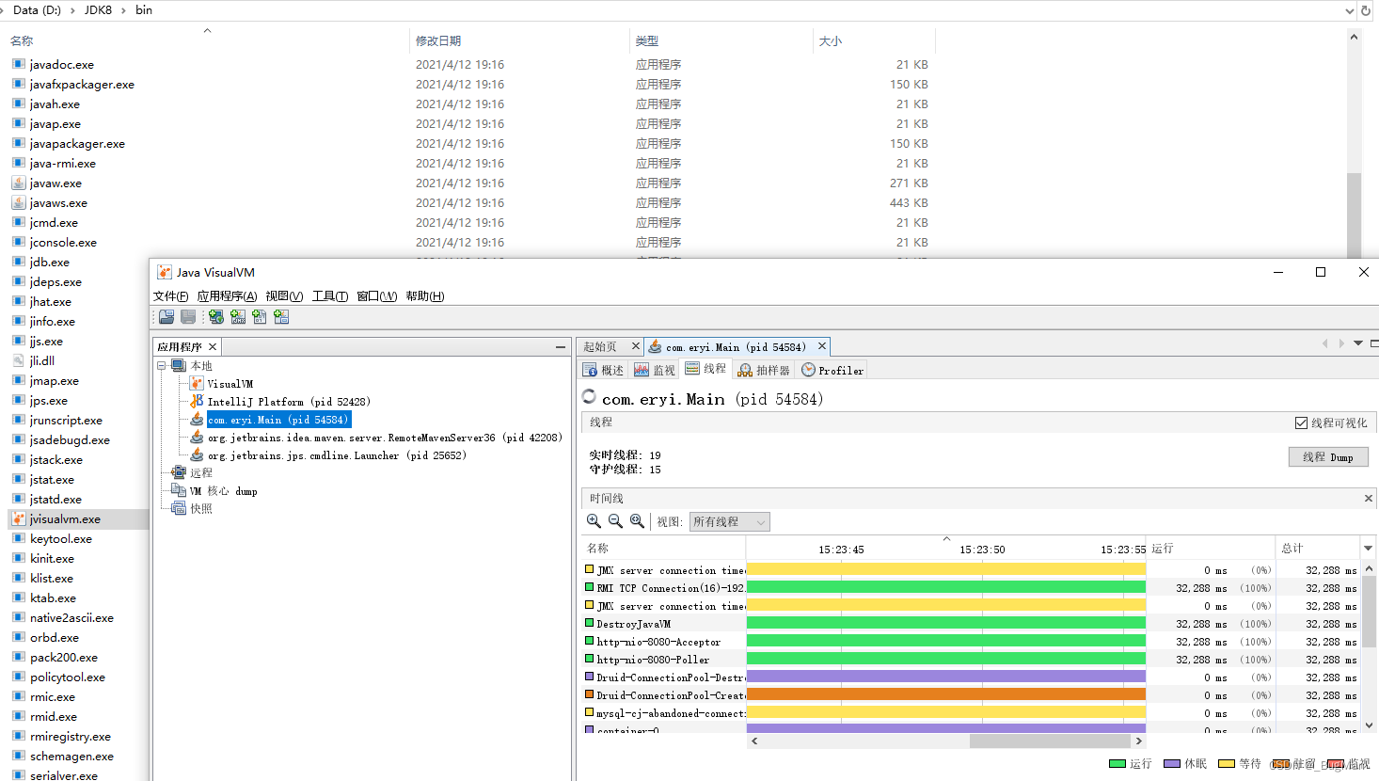Sort threads by 总计 column

click(1318, 548)
